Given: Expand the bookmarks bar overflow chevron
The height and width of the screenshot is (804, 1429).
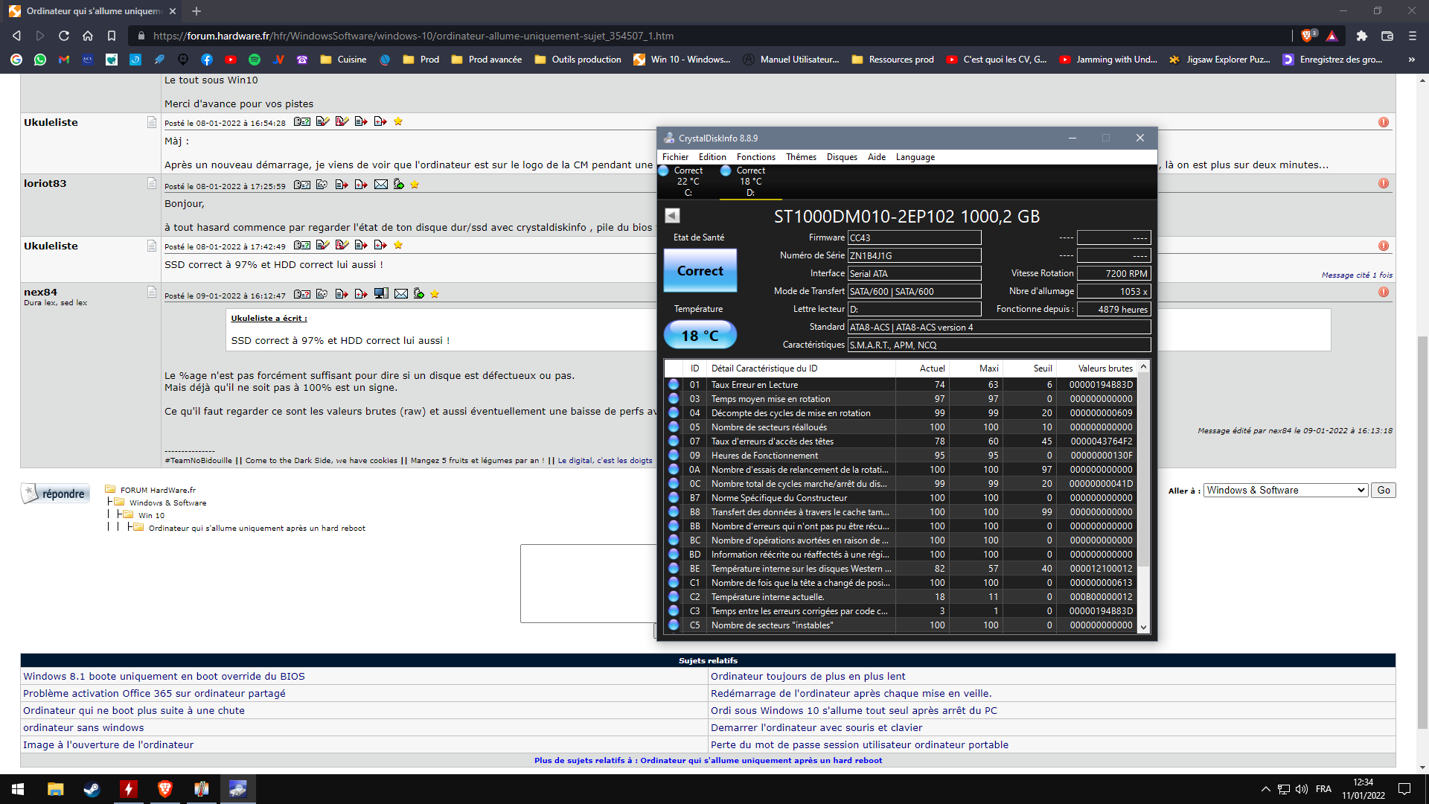Looking at the screenshot, I should click(1411, 60).
